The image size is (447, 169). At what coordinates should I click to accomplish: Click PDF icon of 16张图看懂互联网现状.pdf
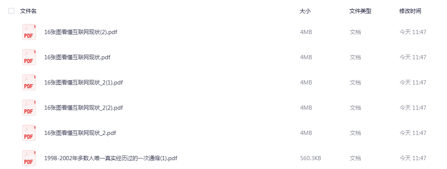coord(29,57)
